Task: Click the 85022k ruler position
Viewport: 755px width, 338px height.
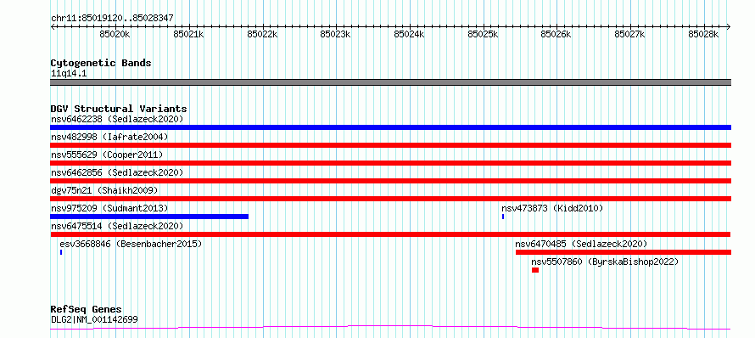Action: [262, 35]
